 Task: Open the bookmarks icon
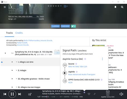coord(115,7)
